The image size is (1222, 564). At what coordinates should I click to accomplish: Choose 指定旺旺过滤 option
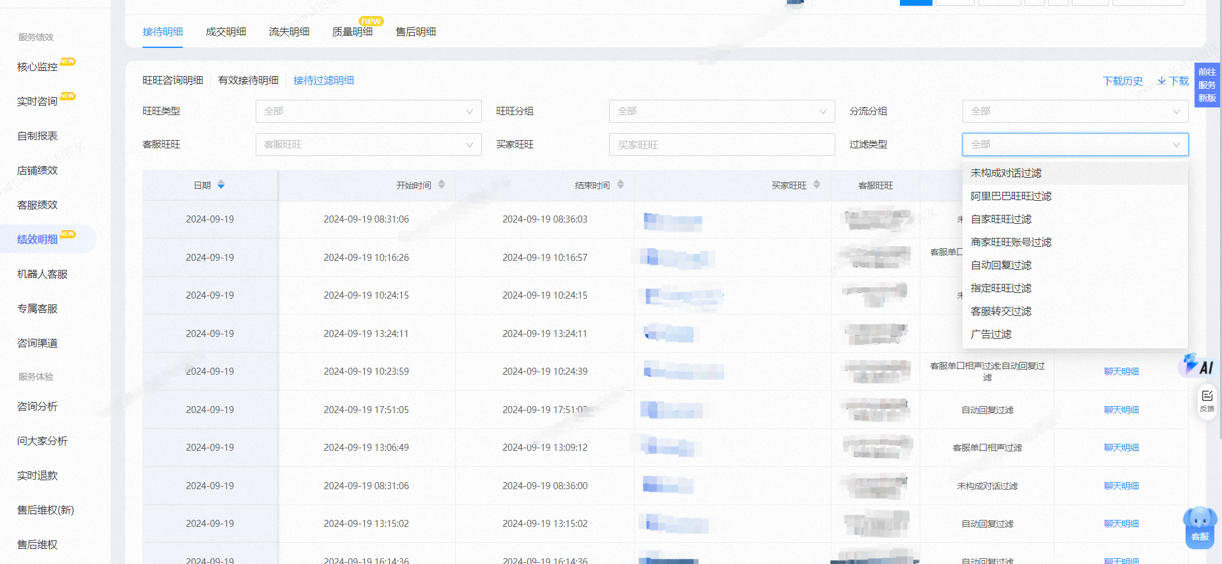click(x=1075, y=288)
